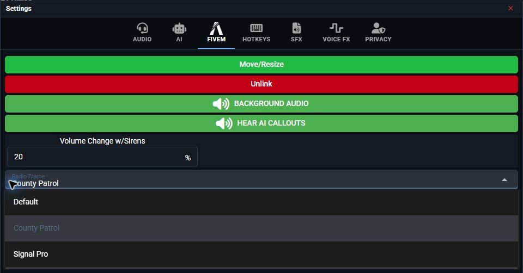Close the Settings window

pos(510,8)
